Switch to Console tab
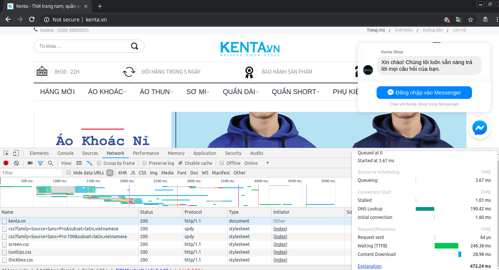 pos(65,153)
